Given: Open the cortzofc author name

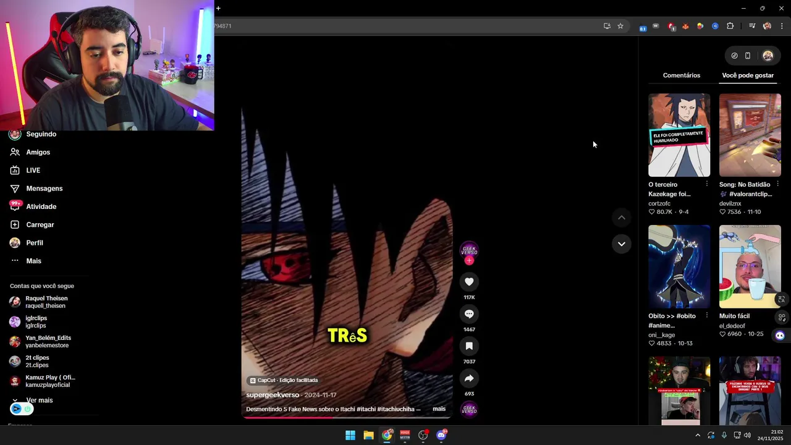Looking at the screenshot, I should tap(659, 203).
